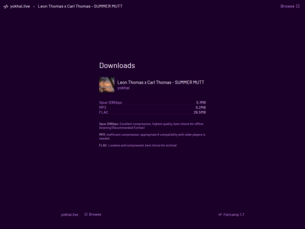Click the Downloads heading

(117, 66)
